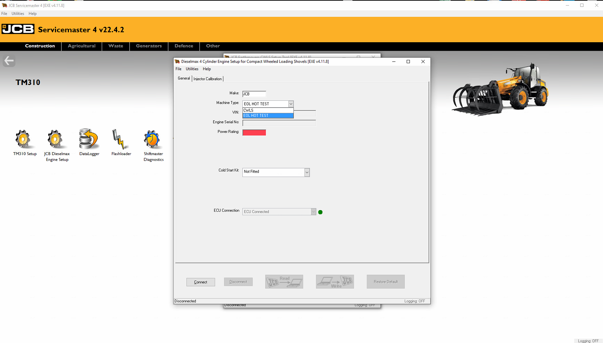This screenshot has height=343, width=603.
Task: Expand the Machine Type dropdown arrow
Action: click(x=291, y=104)
